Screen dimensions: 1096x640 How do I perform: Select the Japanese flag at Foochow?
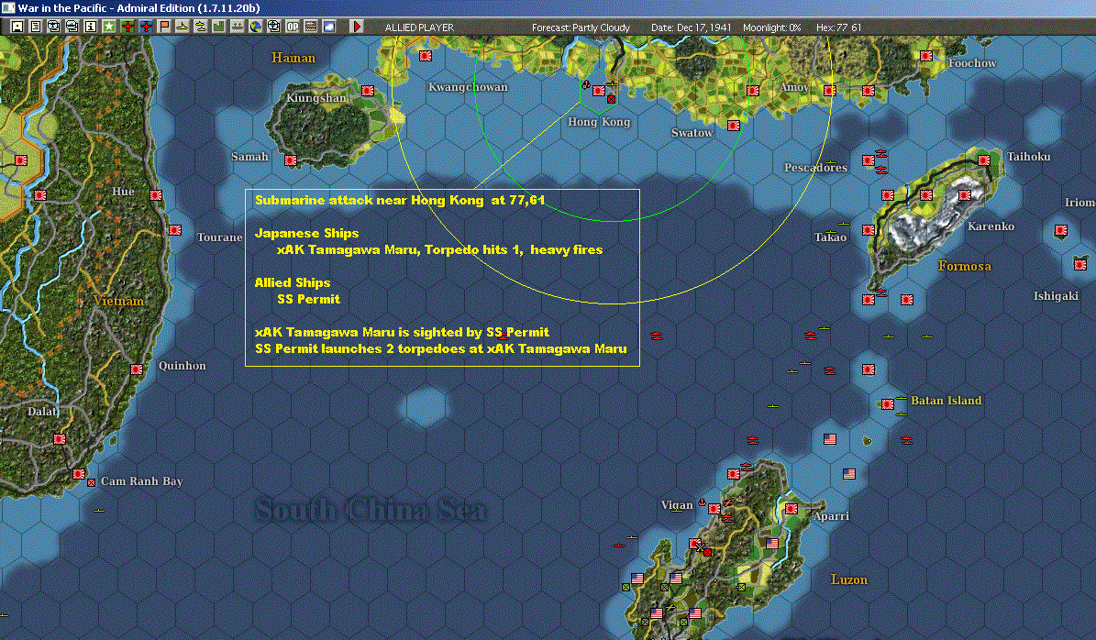(x=926, y=56)
